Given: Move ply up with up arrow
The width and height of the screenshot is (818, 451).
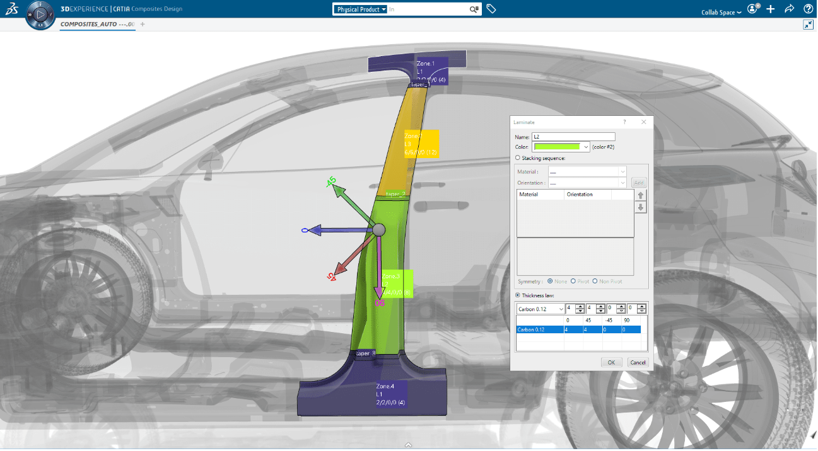Looking at the screenshot, I should click(641, 196).
